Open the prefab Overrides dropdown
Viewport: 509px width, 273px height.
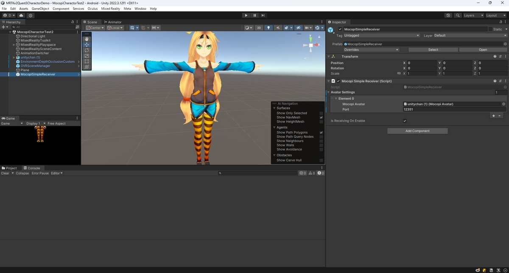click(x=371, y=50)
